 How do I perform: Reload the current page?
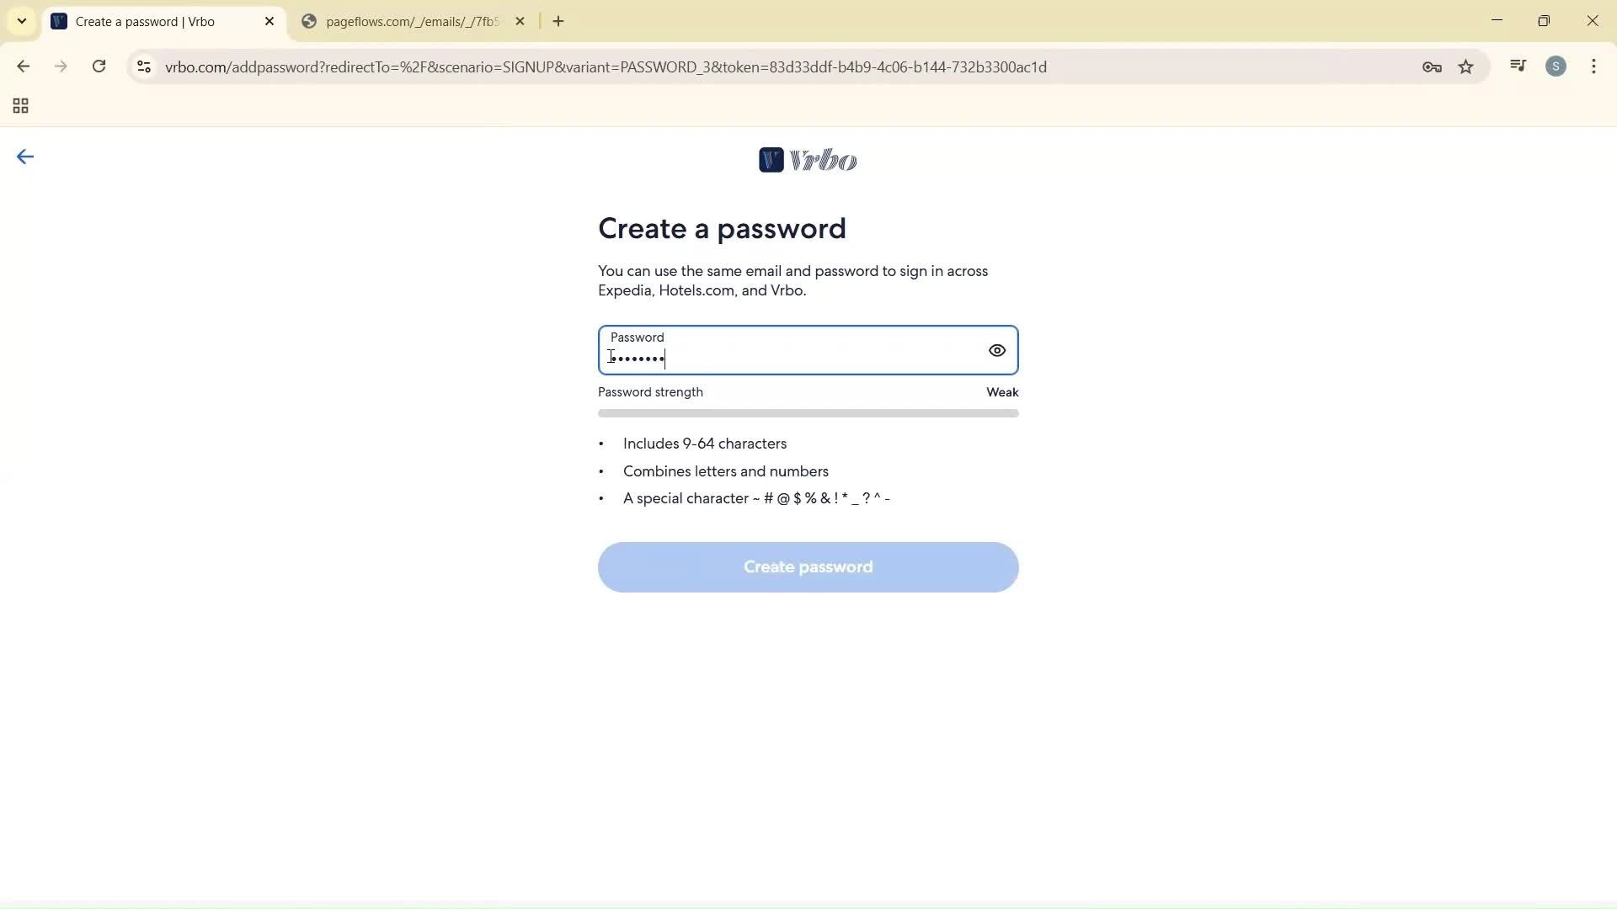tap(99, 66)
